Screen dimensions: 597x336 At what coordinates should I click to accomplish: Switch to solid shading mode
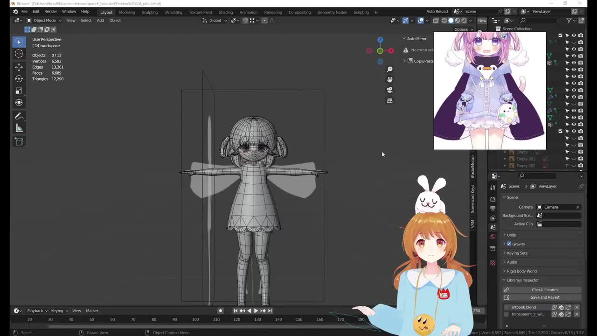[451, 21]
